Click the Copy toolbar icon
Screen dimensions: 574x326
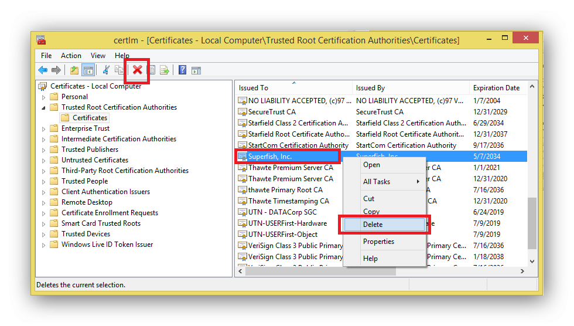(x=119, y=70)
